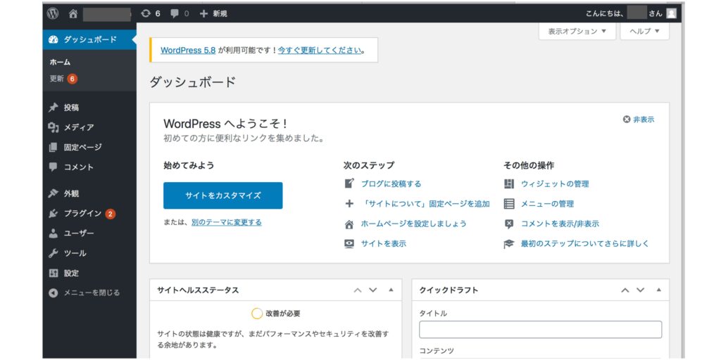Click the user avatar in admin bar

point(671,14)
